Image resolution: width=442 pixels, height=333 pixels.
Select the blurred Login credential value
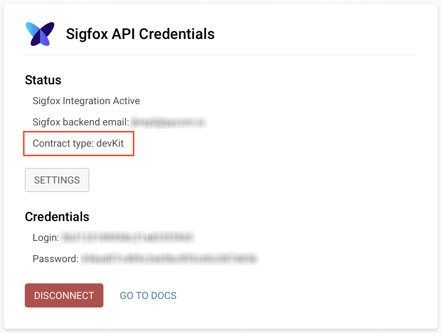point(127,237)
